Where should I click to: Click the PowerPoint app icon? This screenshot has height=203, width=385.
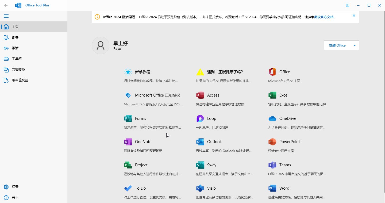(x=272, y=142)
